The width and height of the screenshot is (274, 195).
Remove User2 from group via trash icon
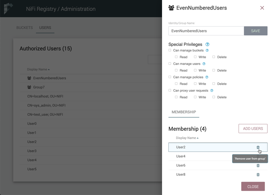[x=258, y=147]
